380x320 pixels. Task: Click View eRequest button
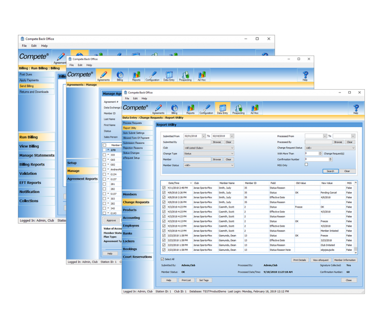pos(321,260)
